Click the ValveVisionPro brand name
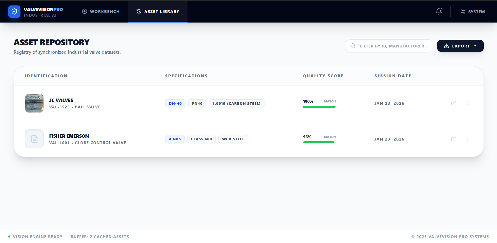The image size is (497, 243). [43, 10]
